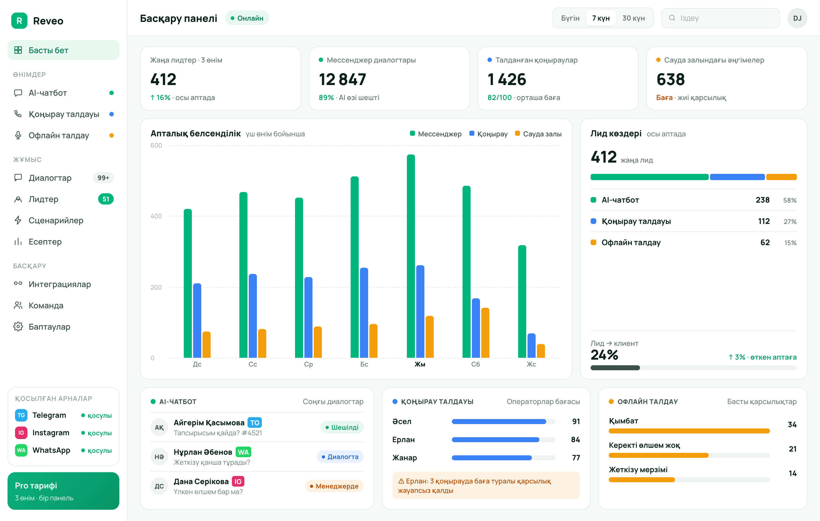Click the gear icon for Баптаулар
820x521 pixels.
click(18, 326)
